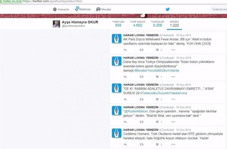Toggle like on the A'RAF SURESİ tweet

click(x=157, y=99)
